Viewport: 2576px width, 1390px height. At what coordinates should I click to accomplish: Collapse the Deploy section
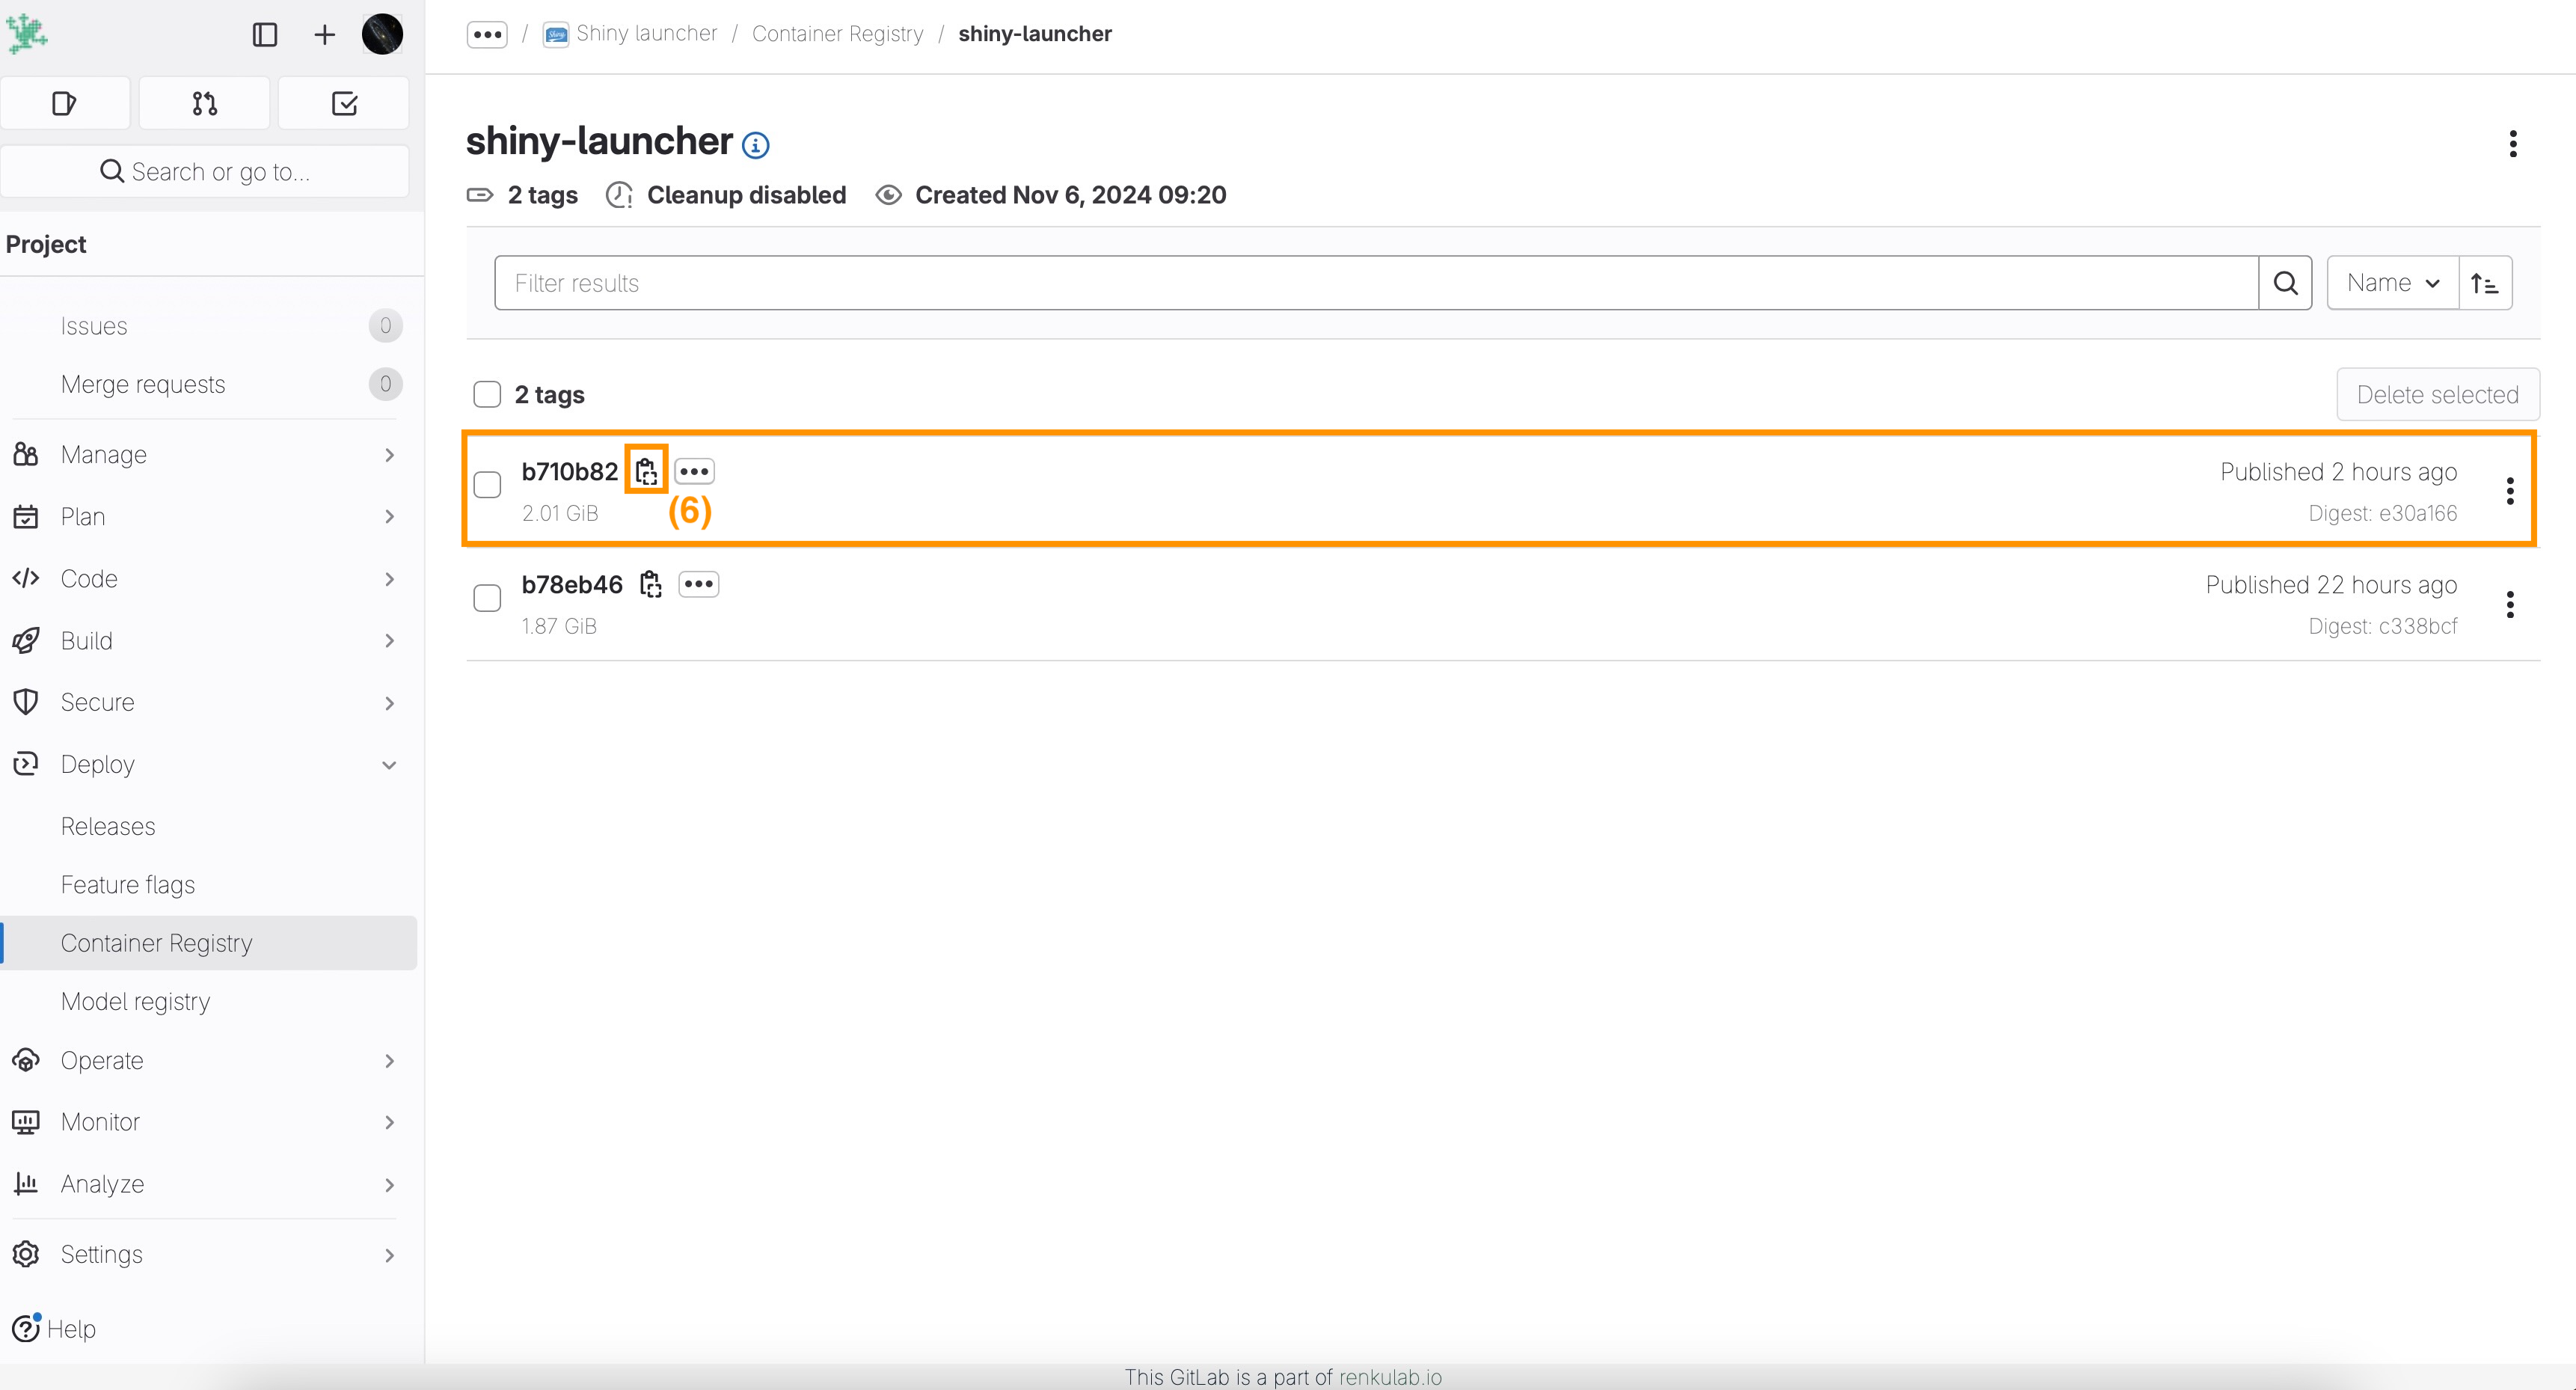pos(209,765)
